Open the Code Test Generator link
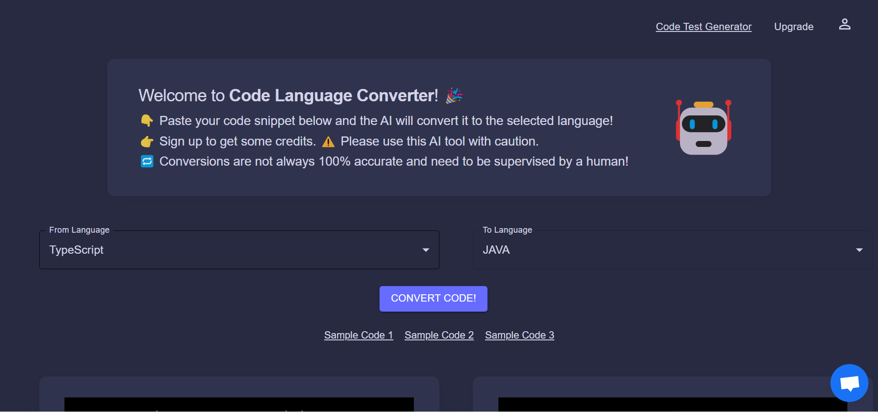This screenshot has height=412, width=878. tap(703, 27)
